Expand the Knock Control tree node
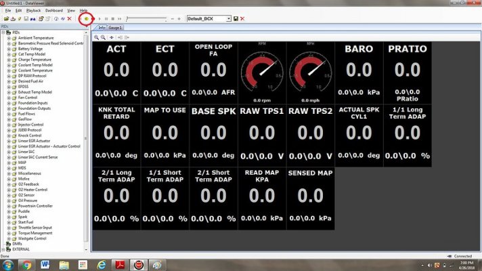Viewport: 482px width, 271px height. (9, 135)
